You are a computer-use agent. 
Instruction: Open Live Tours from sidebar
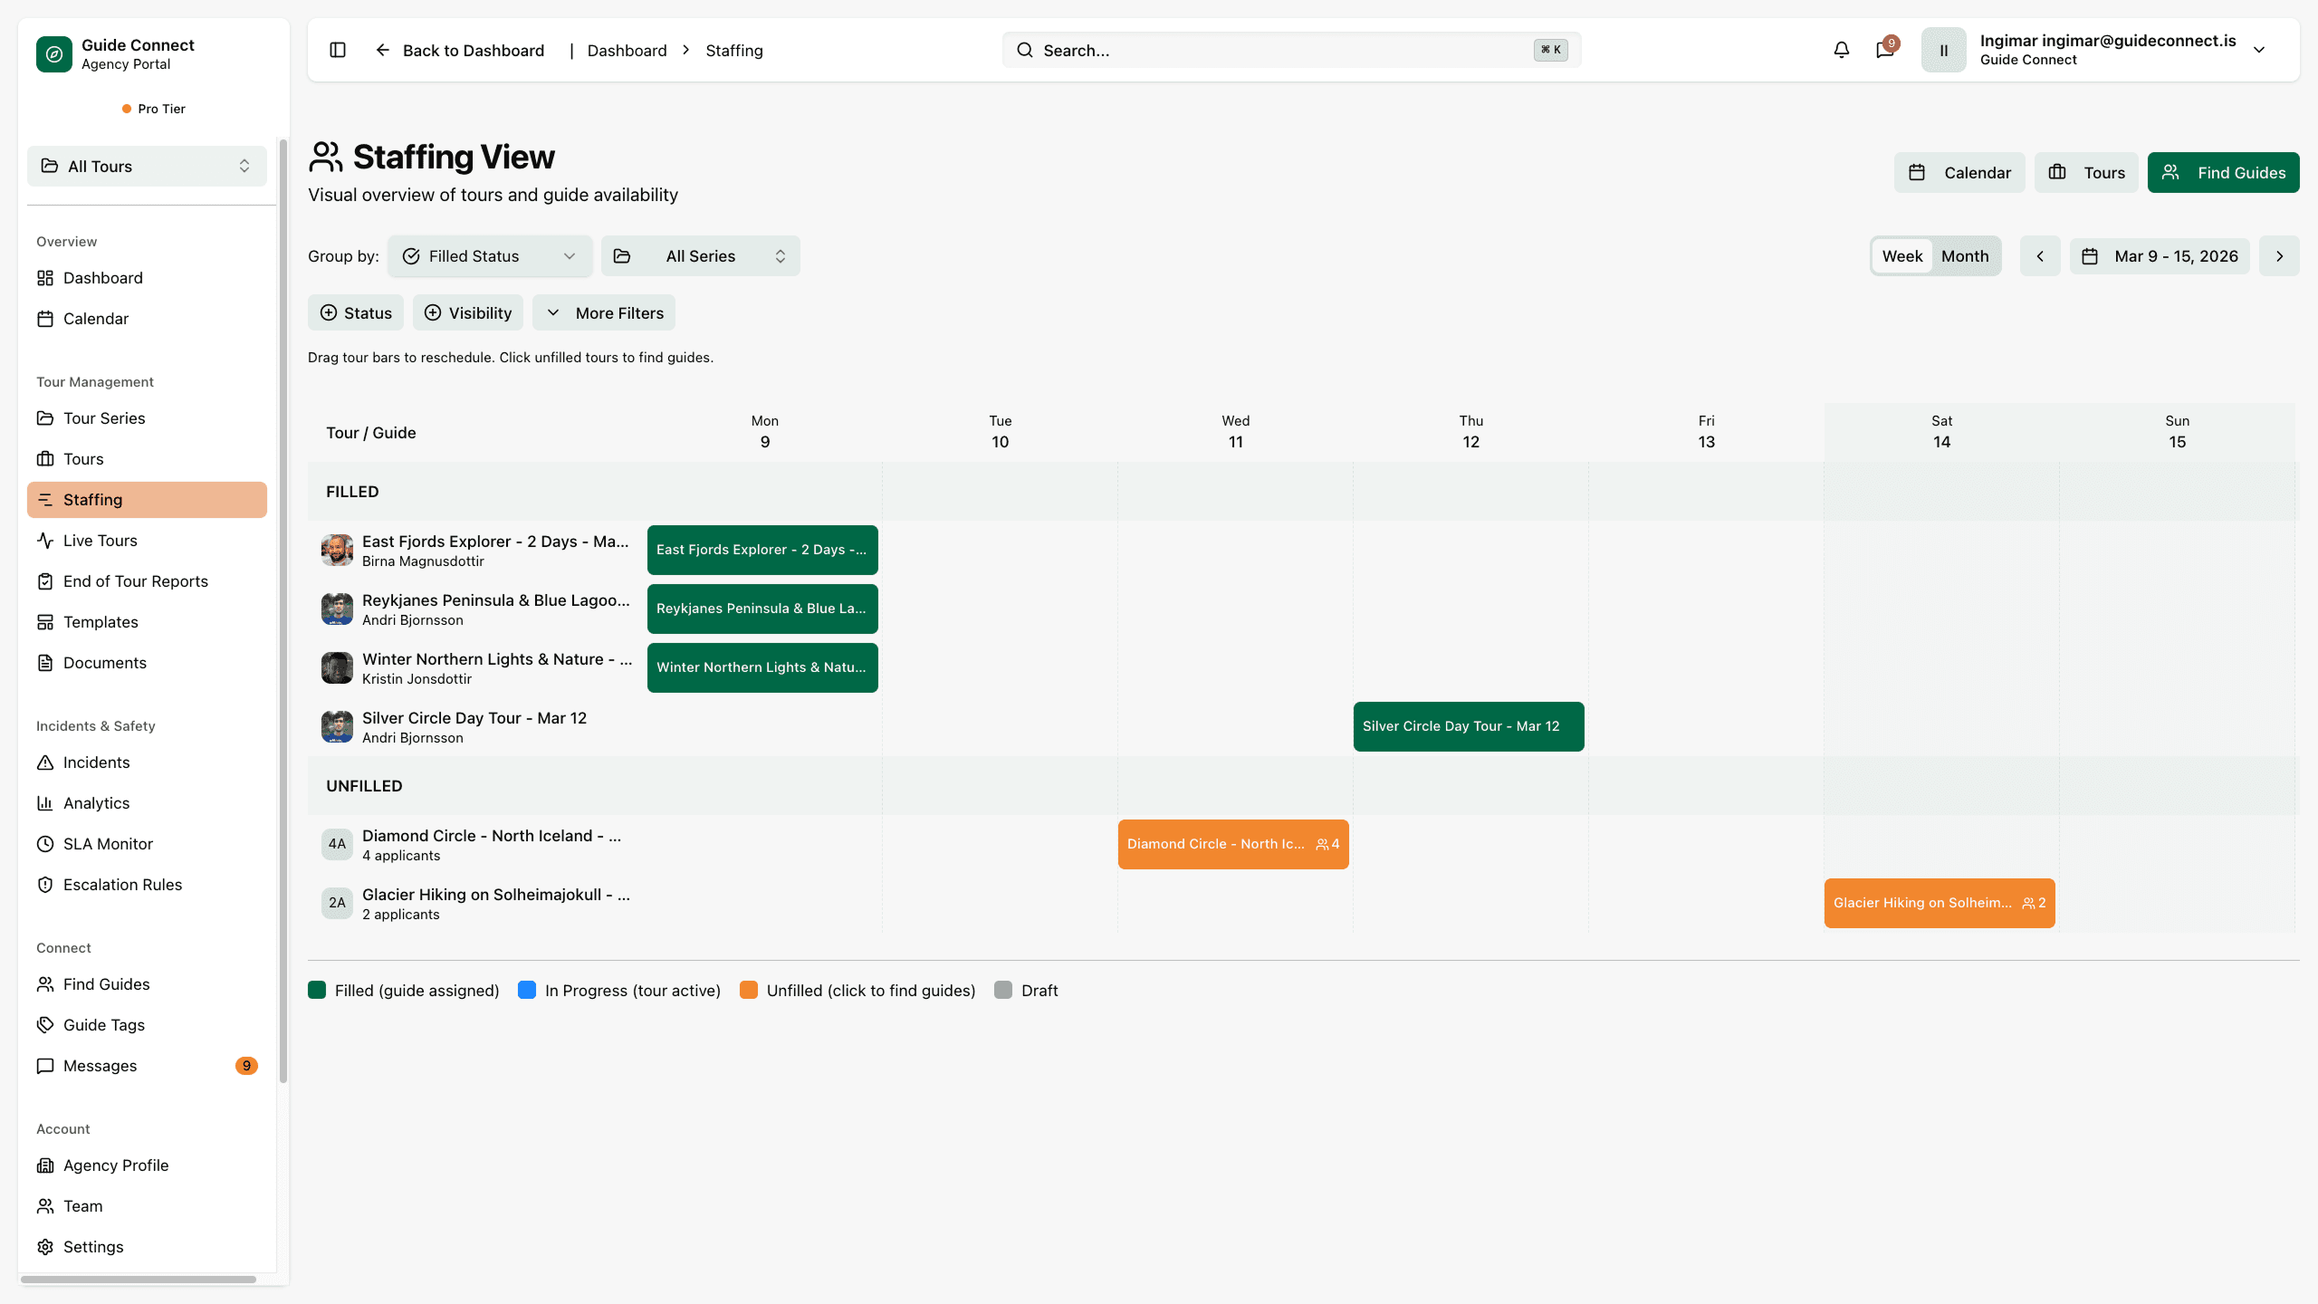point(100,541)
